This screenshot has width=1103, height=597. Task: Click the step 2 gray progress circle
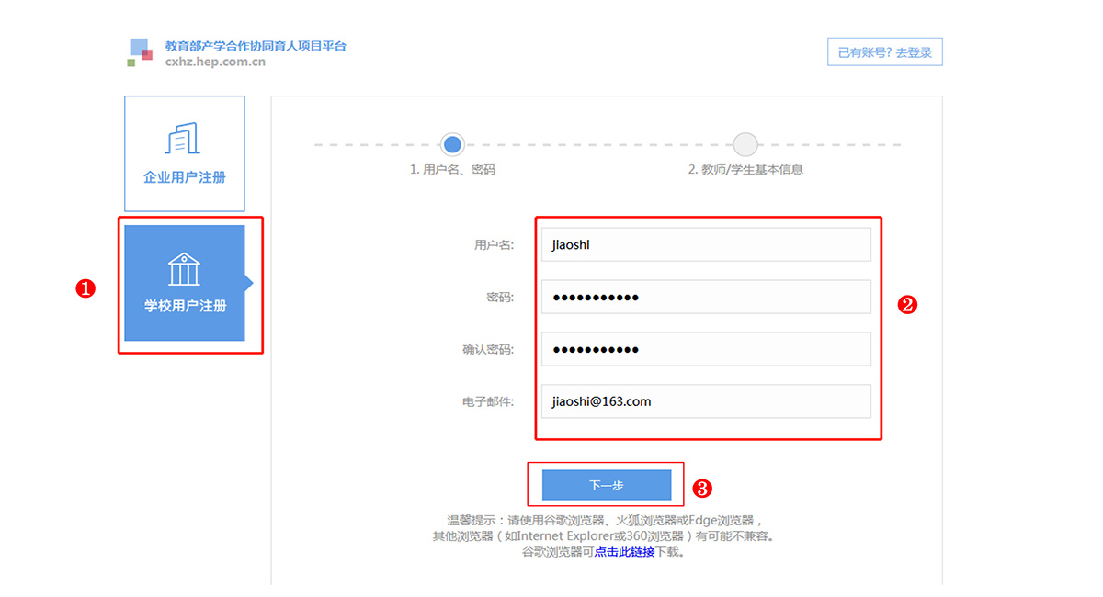(x=745, y=144)
